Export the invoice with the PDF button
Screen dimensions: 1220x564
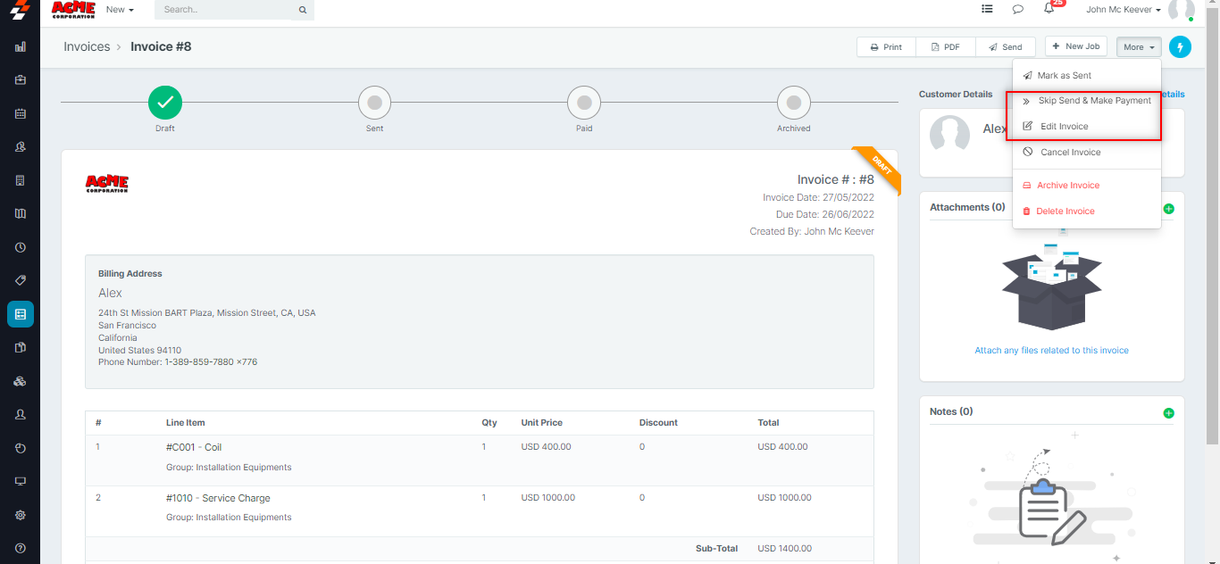[x=946, y=47]
